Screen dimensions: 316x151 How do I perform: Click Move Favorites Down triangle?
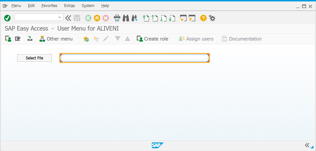(x=118, y=39)
